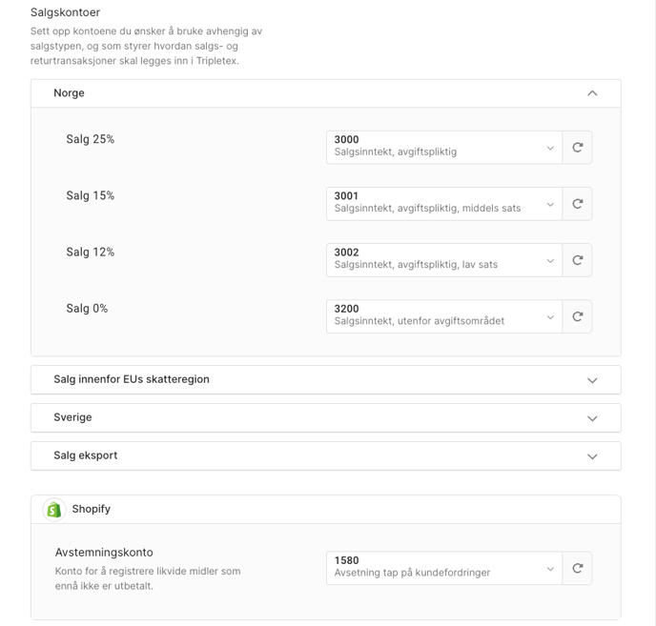656x626 pixels.
Task: Collapse the Norge section with the up chevron
Action: pos(592,93)
